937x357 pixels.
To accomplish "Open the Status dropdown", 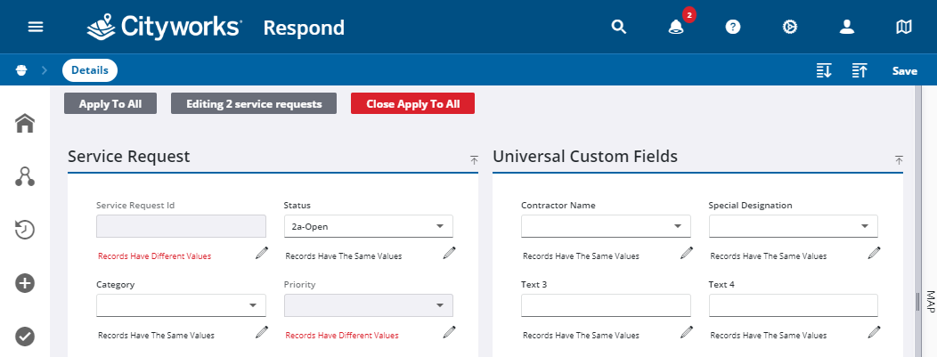I will pyautogui.click(x=368, y=226).
